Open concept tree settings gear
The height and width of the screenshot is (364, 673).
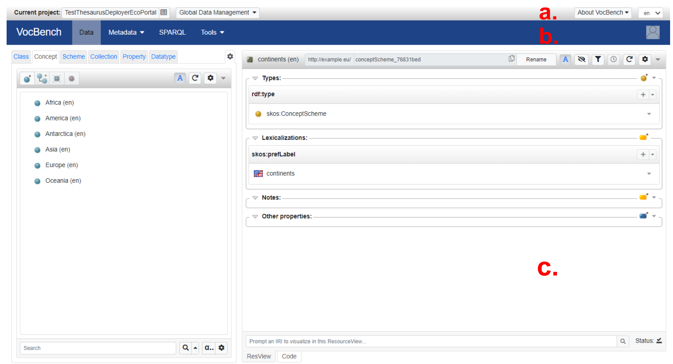pyautogui.click(x=211, y=78)
